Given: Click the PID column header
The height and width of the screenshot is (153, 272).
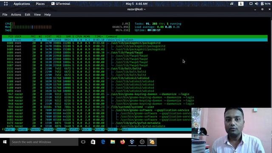Looking at the screenshot, I should click(11, 37).
